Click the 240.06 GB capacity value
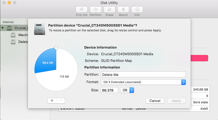This screenshot has height=120, width=218. (201, 89)
